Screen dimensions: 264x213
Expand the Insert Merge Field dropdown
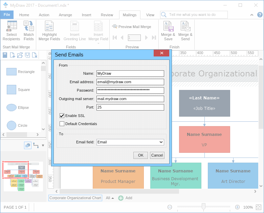[x=98, y=43]
